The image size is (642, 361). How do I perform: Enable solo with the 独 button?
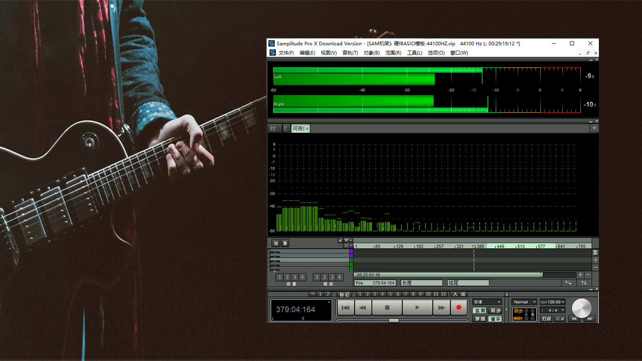pyautogui.click(x=275, y=243)
